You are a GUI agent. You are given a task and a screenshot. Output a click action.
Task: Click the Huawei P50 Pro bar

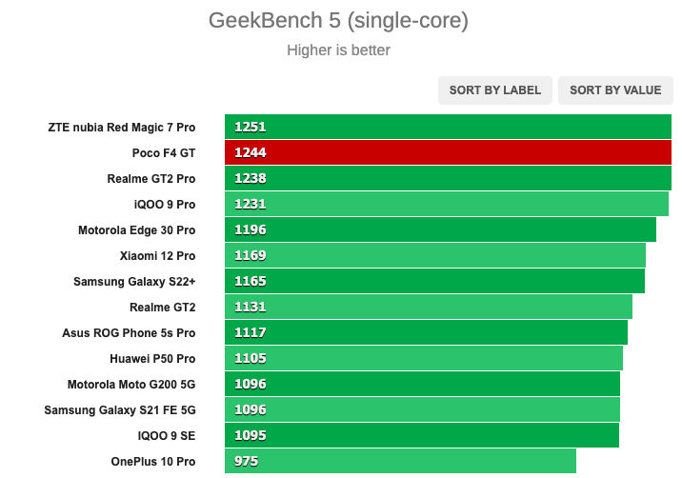tap(424, 358)
